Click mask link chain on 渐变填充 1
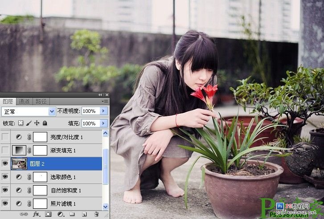The height and width of the screenshot is (219, 324). (x=29, y=151)
